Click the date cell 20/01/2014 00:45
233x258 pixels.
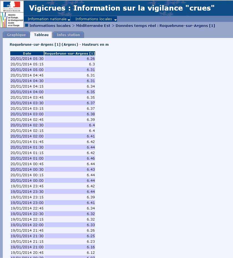pos(27,164)
